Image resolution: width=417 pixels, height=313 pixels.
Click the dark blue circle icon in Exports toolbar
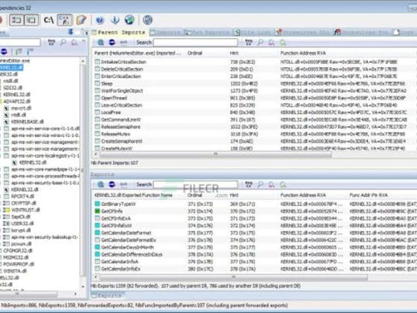[112, 184]
